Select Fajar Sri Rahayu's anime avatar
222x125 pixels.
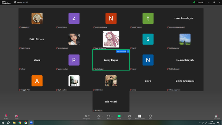click(111, 39)
